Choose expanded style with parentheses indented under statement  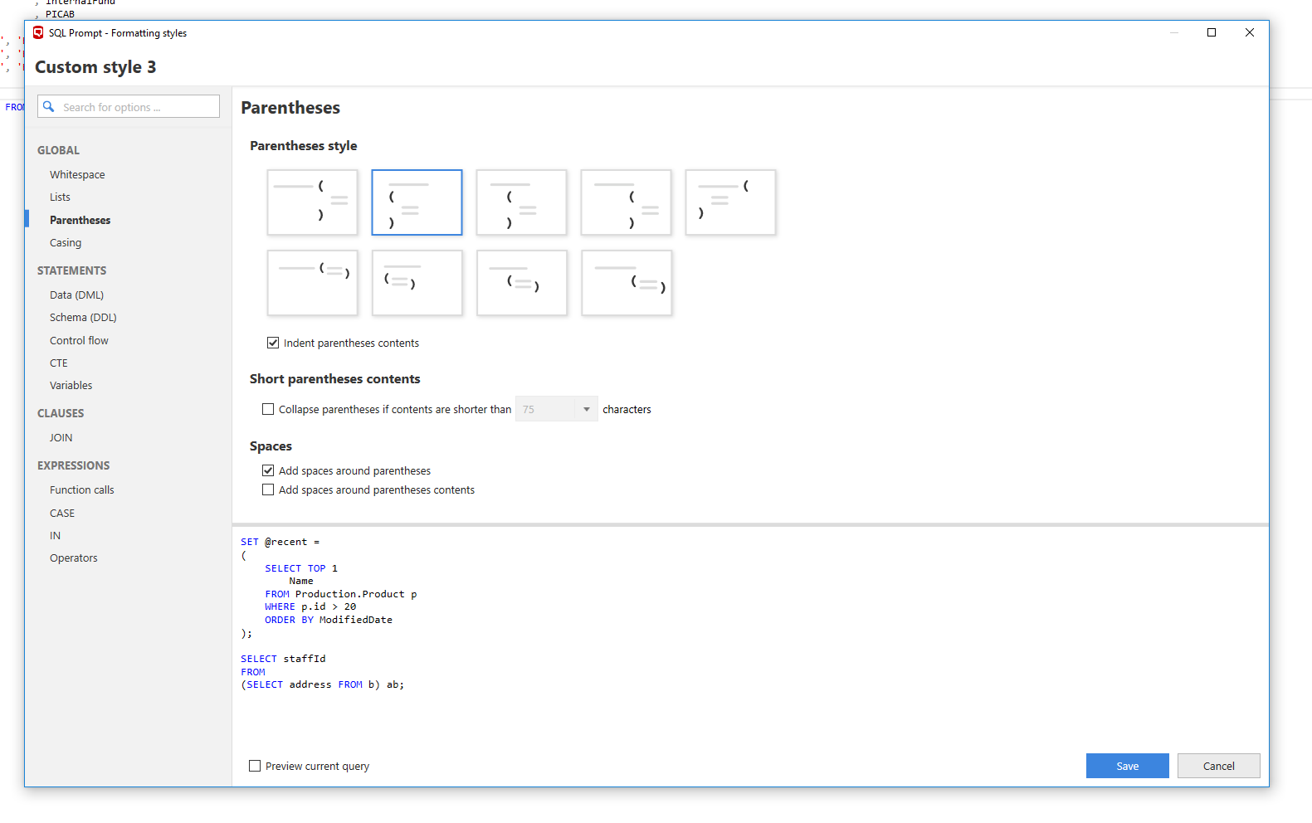(x=521, y=202)
